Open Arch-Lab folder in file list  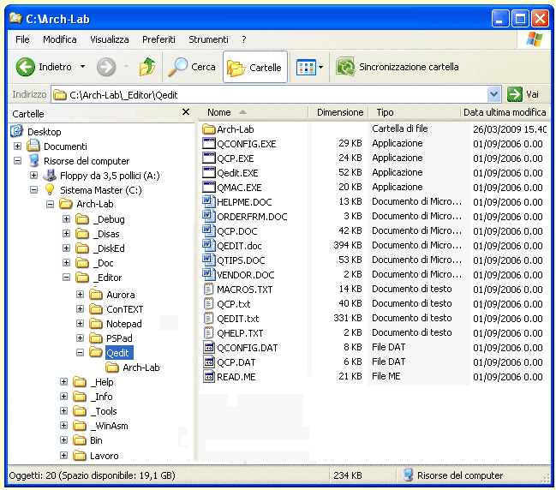click(229, 129)
